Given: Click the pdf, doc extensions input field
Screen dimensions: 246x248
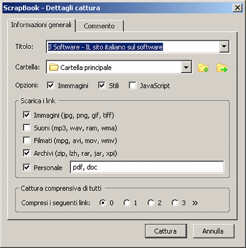Looking at the screenshot, I should (x=147, y=167).
